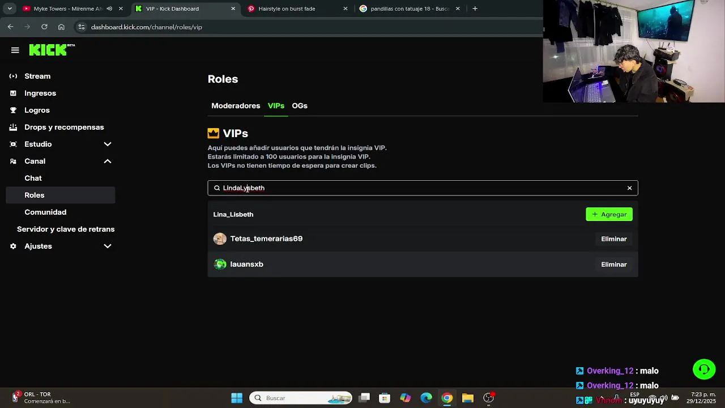Clear the search field with the X
The width and height of the screenshot is (725, 408).
click(x=629, y=188)
